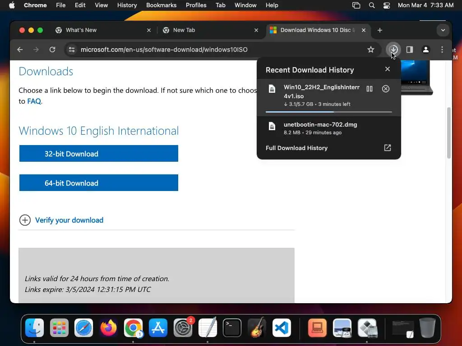Open Full Download History external link icon
Screen dimensions: 462x346
[388, 148]
